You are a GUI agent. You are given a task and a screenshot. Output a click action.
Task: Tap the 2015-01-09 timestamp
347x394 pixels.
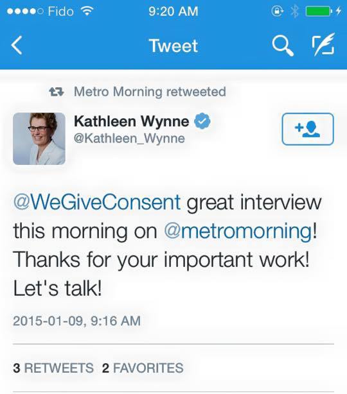click(x=76, y=321)
